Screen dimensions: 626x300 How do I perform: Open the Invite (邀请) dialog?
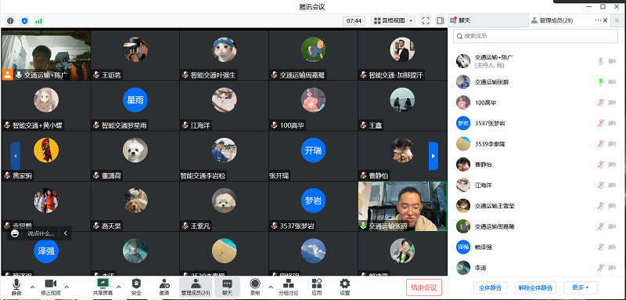[x=164, y=287]
